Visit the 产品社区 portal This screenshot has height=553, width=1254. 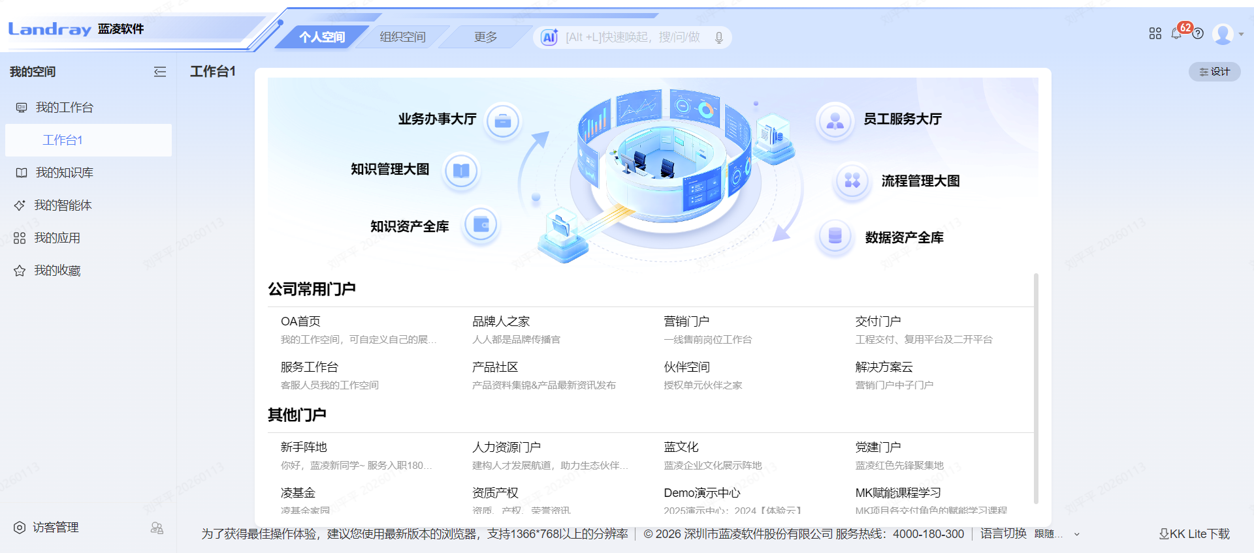point(495,367)
